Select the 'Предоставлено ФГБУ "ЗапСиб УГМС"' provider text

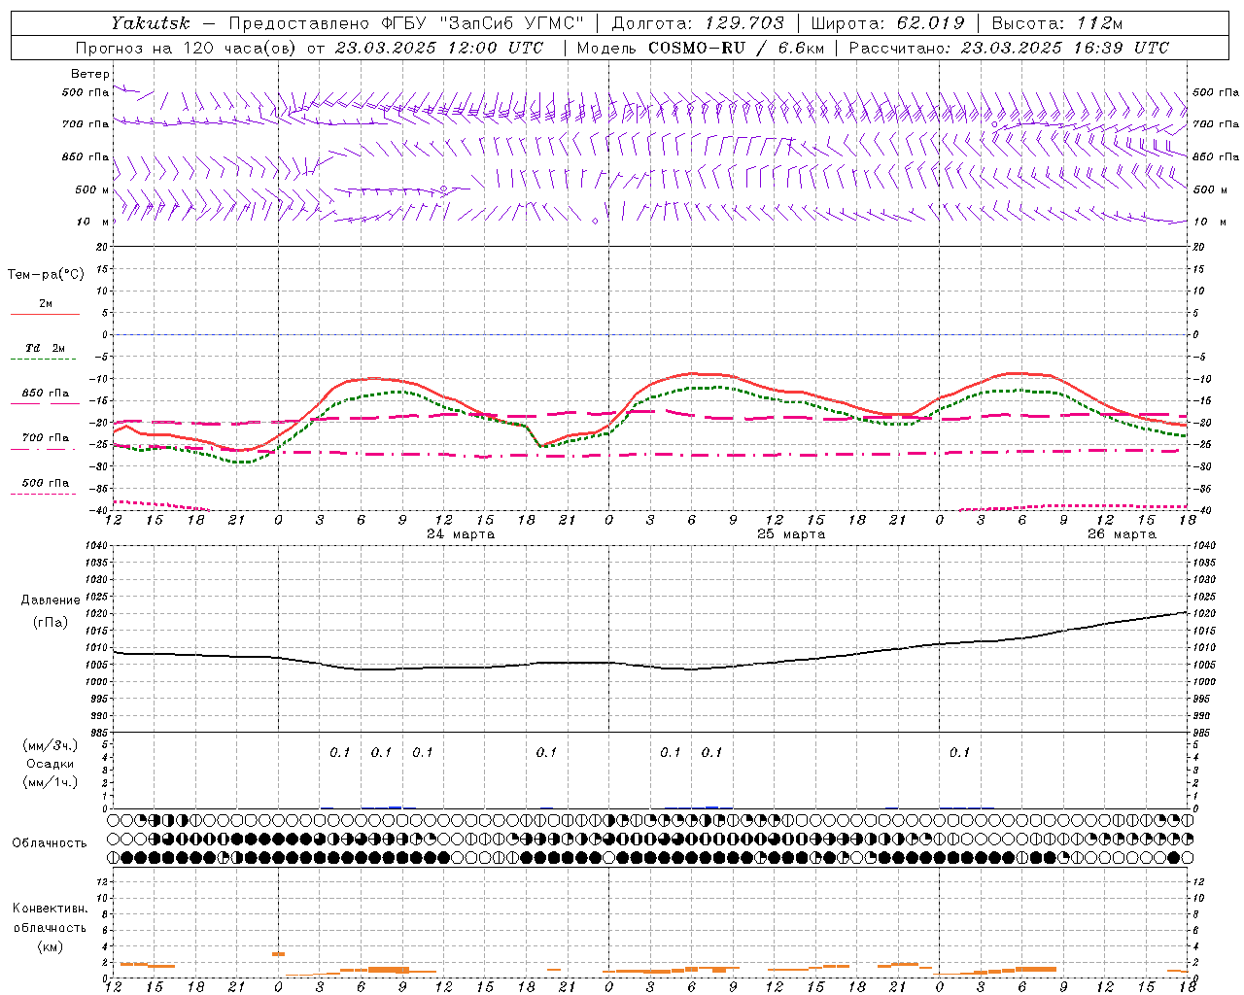click(x=406, y=23)
